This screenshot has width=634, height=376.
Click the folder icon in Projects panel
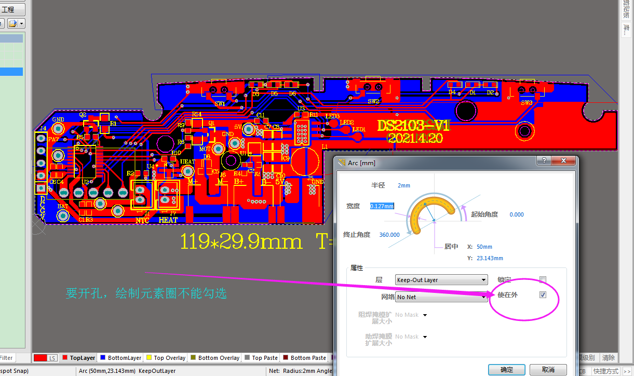coord(11,23)
